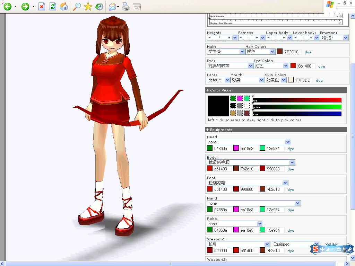This screenshot has width=355, height=266.
Task: Click the red channel slider bar
Action: [x=297, y=100]
